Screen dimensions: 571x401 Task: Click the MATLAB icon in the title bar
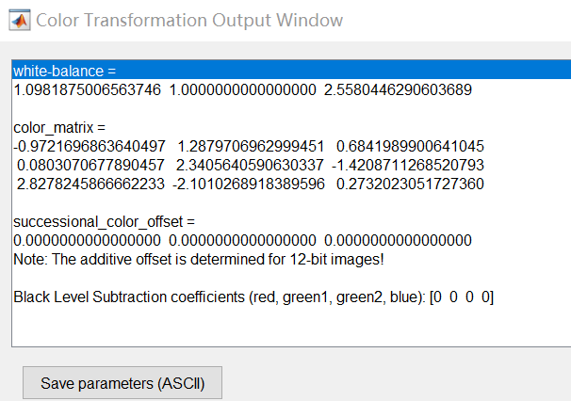[x=18, y=20]
